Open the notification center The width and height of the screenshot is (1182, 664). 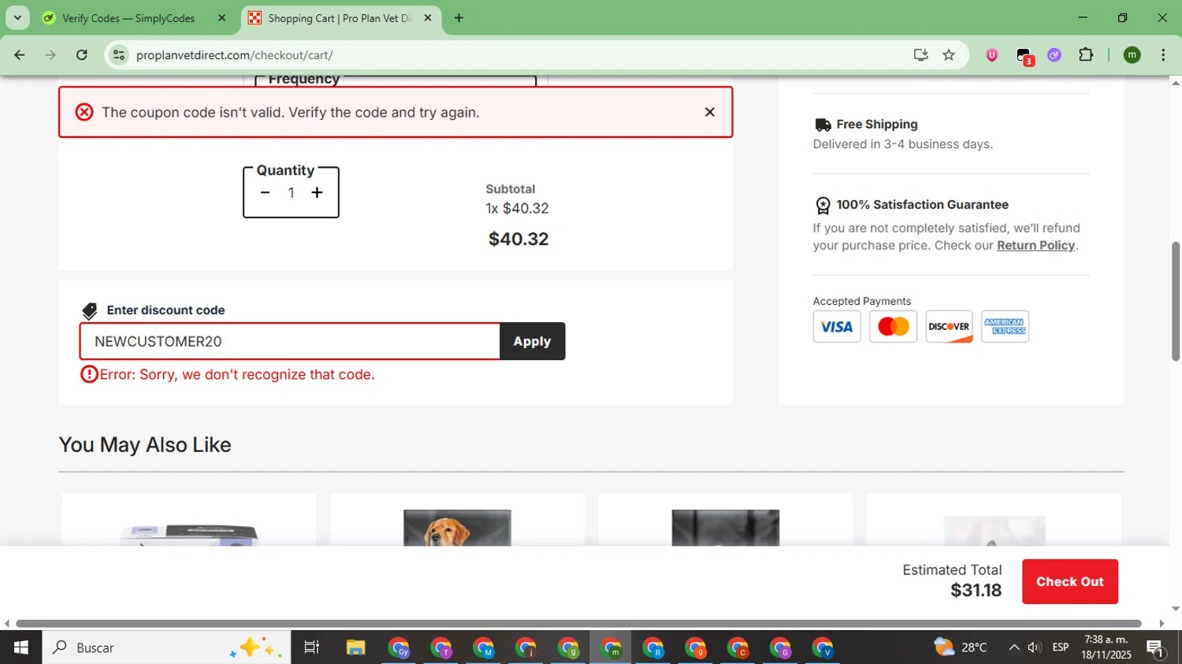pos(1156,648)
